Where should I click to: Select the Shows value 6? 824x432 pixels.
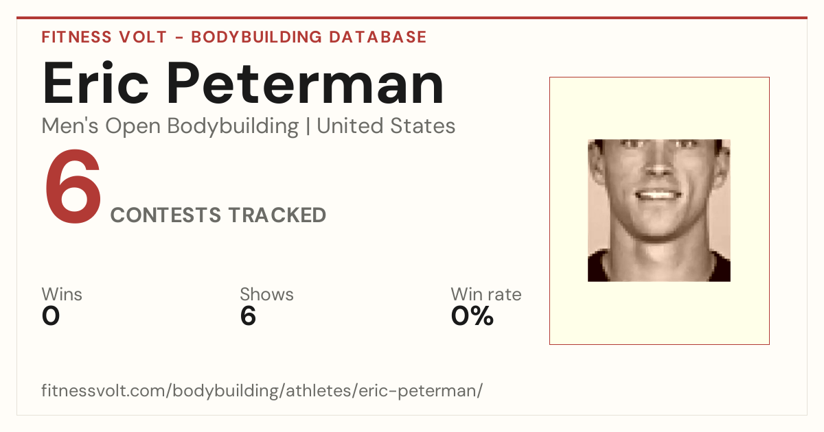point(248,316)
